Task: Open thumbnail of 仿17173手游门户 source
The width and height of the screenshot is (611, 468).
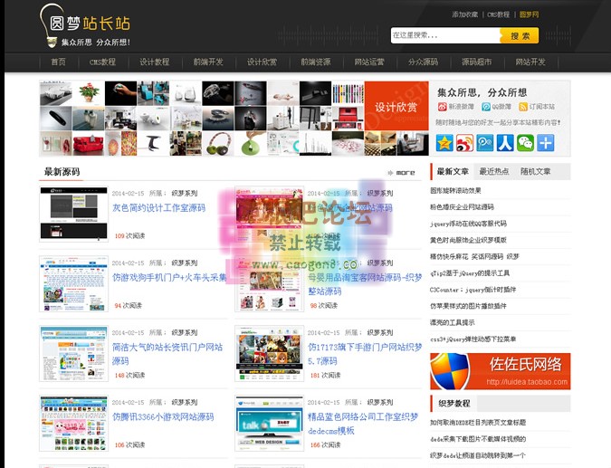Action: tap(269, 353)
